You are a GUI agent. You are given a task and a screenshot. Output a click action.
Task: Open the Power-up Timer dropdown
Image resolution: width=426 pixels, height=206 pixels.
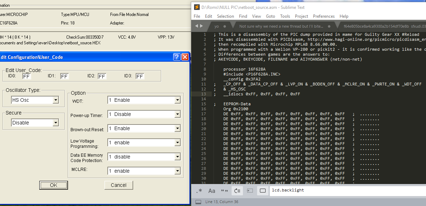point(177,115)
